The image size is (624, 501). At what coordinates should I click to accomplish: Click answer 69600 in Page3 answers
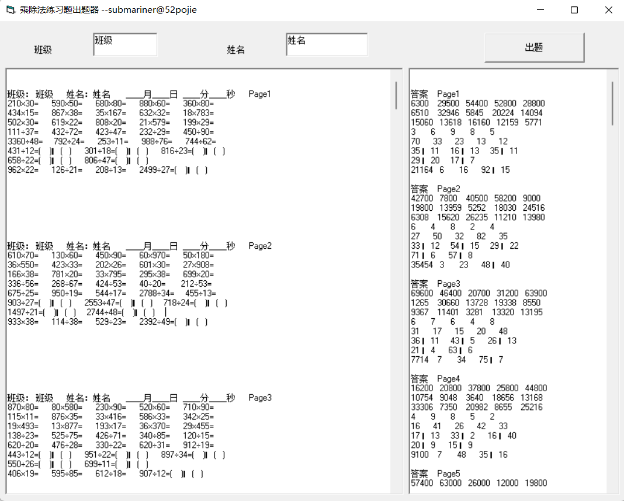pos(422,293)
